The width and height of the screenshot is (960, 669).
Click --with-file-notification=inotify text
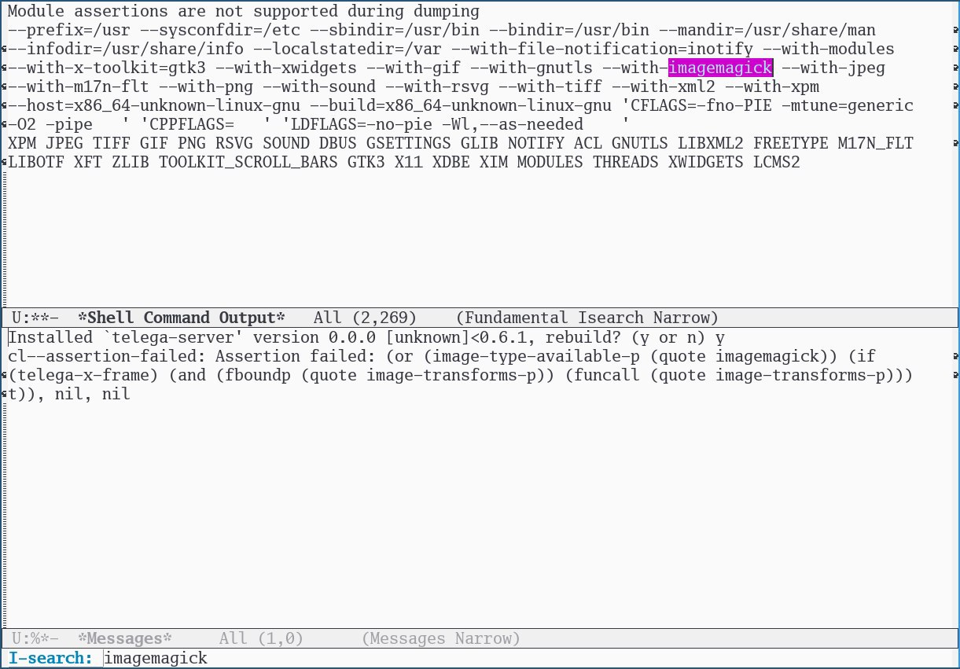[x=601, y=49]
